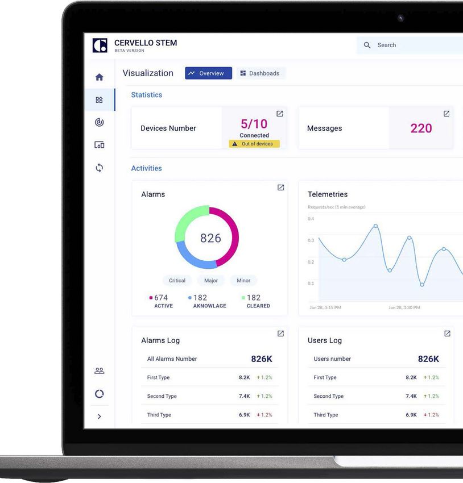
Task: Open Devices Number card in new view
Action: (280, 114)
